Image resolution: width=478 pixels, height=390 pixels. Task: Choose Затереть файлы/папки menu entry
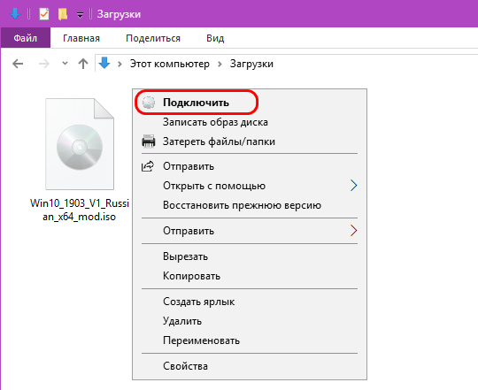click(x=250, y=141)
